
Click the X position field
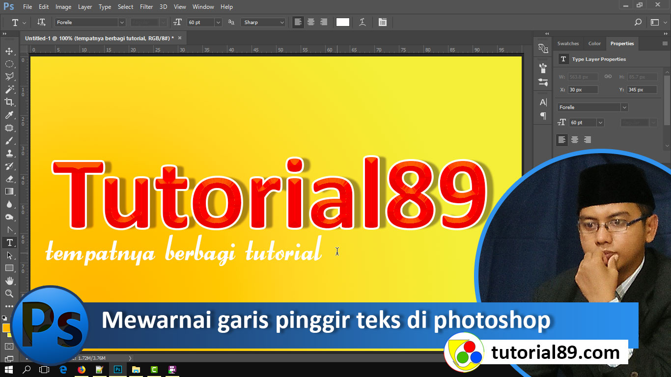coord(583,90)
